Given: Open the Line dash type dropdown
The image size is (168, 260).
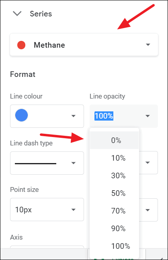Looking at the screenshot, I should click(47, 163).
